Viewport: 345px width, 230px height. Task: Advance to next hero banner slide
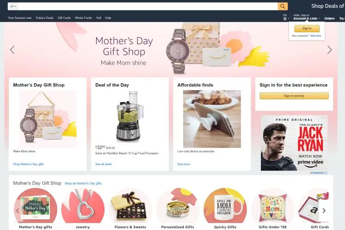pos(329,50)
